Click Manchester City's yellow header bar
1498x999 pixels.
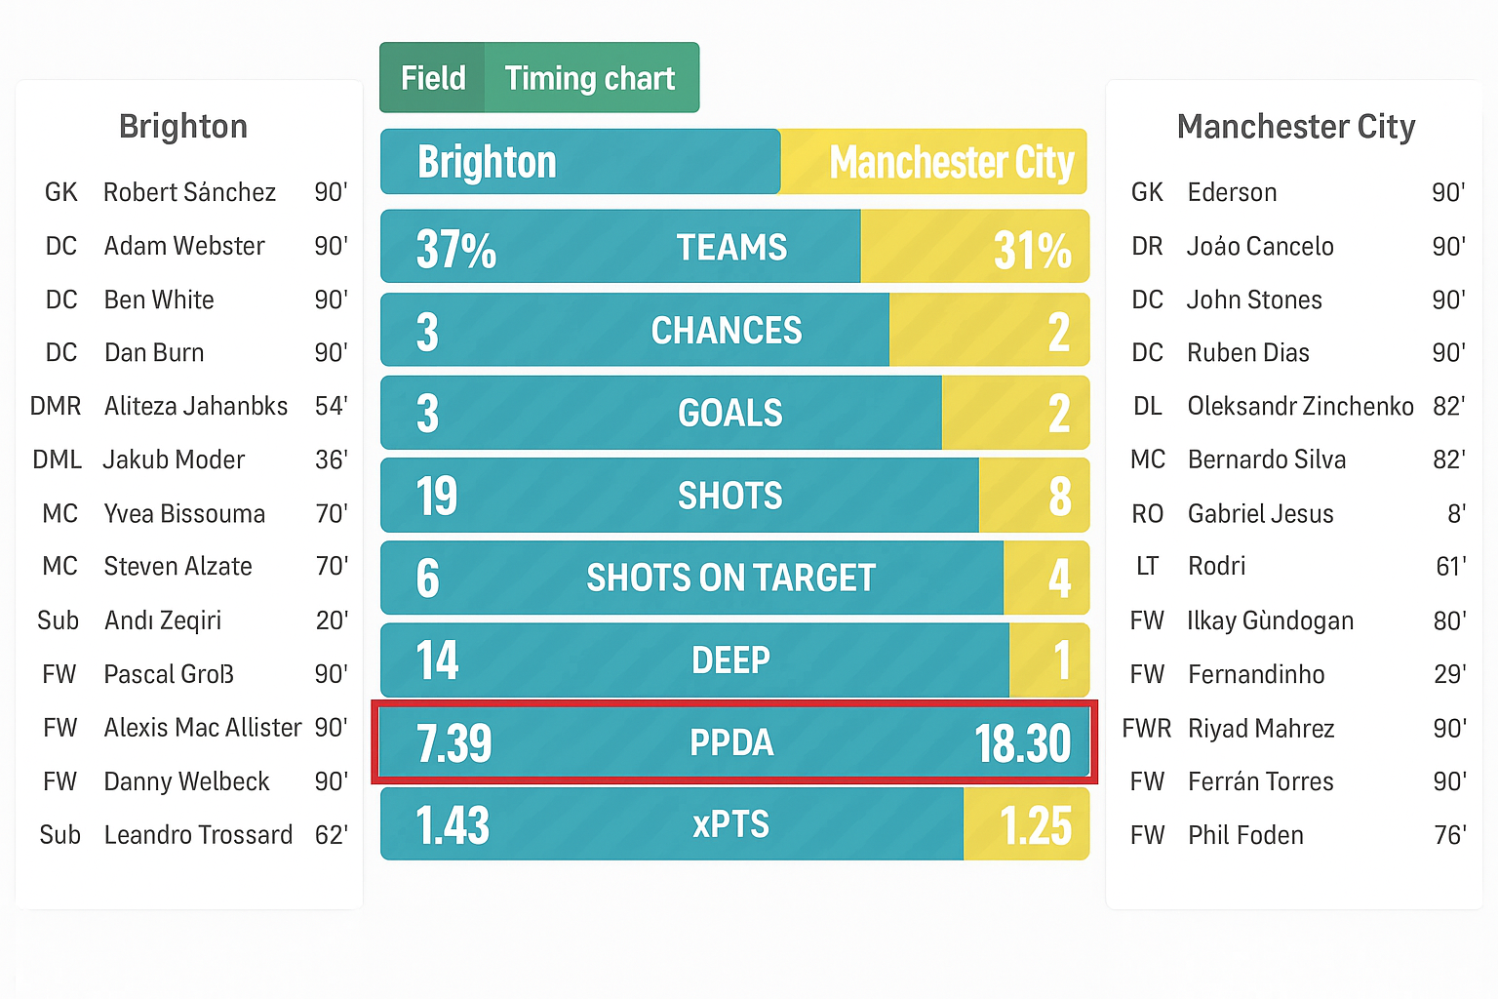point(934,162)
